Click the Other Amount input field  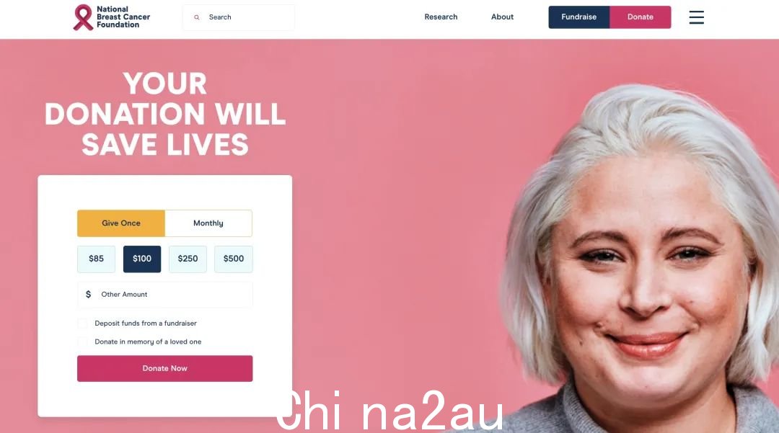point(165,295)
